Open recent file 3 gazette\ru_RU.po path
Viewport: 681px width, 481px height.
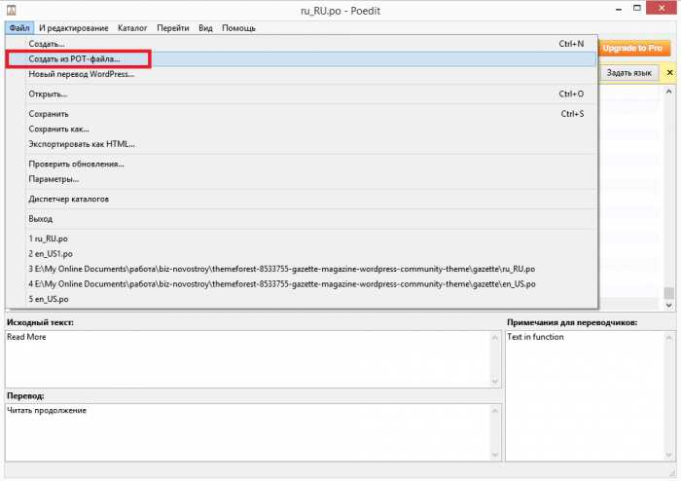coord(302,269)
